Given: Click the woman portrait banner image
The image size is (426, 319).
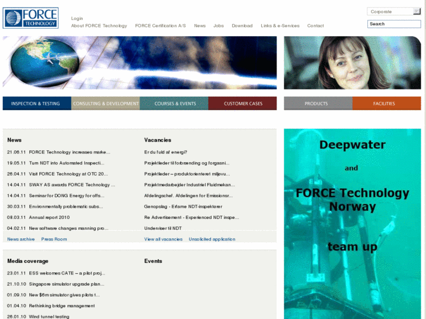Looking at the screenshot, I should (352, 63).
